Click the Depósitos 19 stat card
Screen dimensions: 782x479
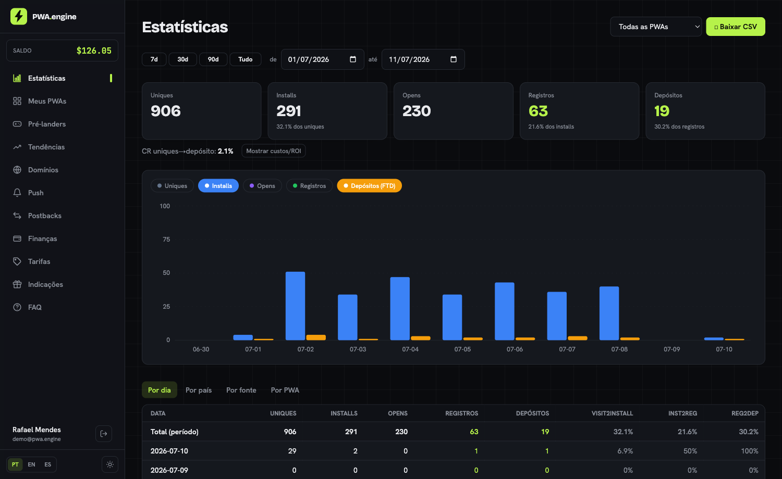click(x=705, y=111)
